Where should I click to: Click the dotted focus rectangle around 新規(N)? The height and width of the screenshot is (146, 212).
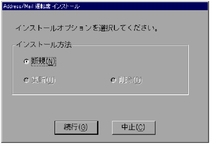[x=43, y=61]
